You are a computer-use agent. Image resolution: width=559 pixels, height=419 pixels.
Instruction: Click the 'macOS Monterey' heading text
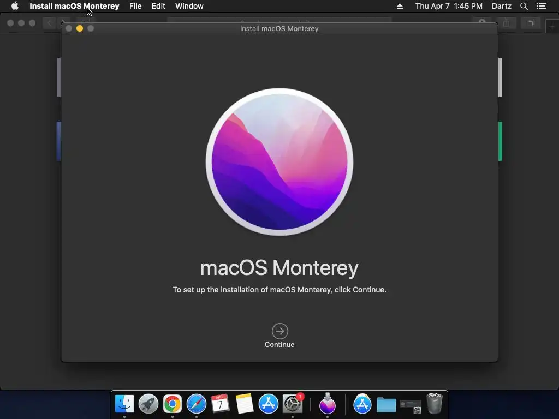pyautogui.click(x=279, y=268)
